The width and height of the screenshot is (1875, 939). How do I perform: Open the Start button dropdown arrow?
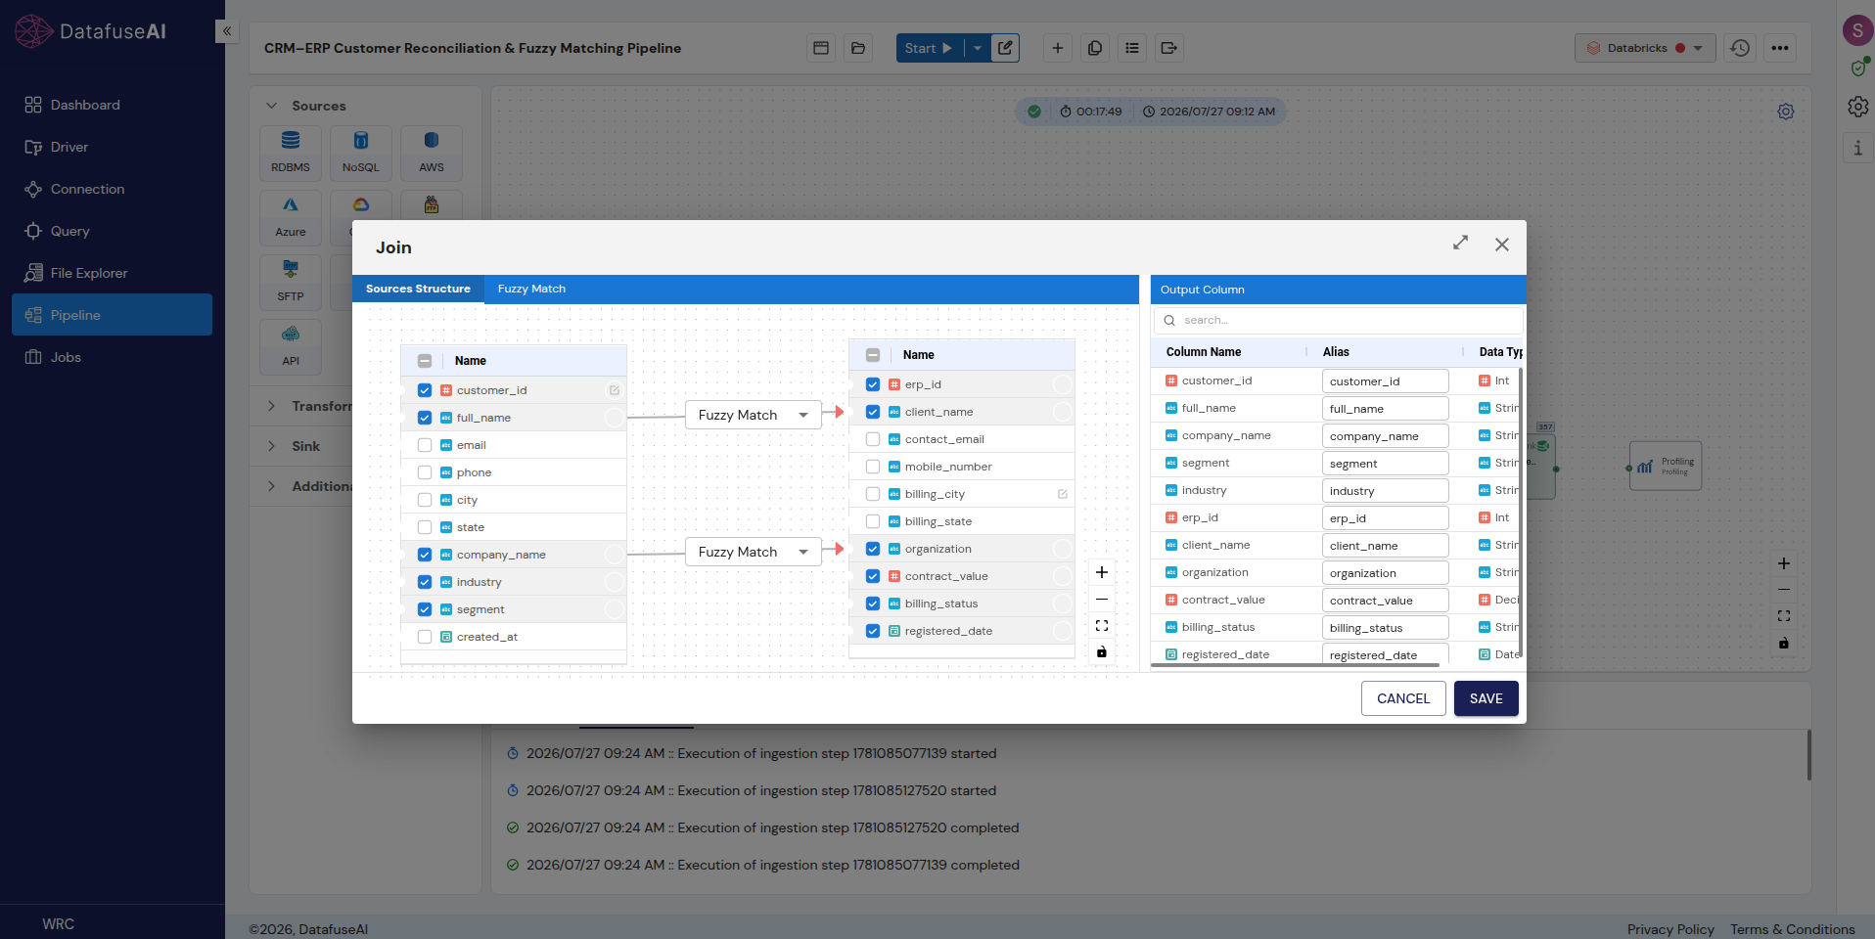point(978,48)
